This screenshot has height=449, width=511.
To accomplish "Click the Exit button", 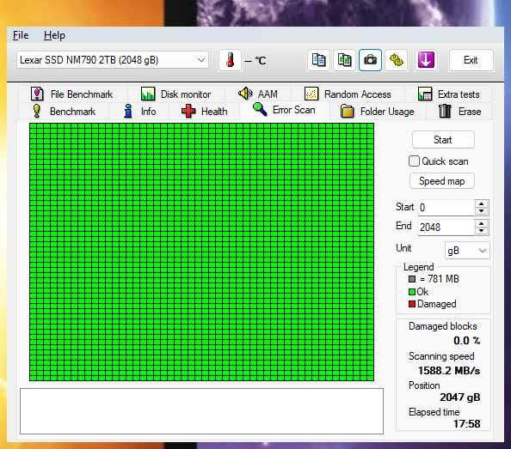I will point(471,60).
